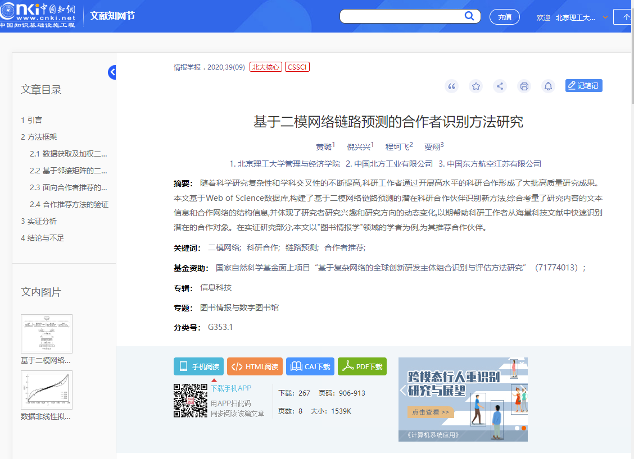Open the 基于二模网络 figure thumbnail
634x459 pixels.
(46, 333)
